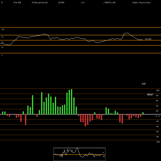Click the 80 axis label on MR histogram
This screenshot has height=161, width=161.
point(157,96)
